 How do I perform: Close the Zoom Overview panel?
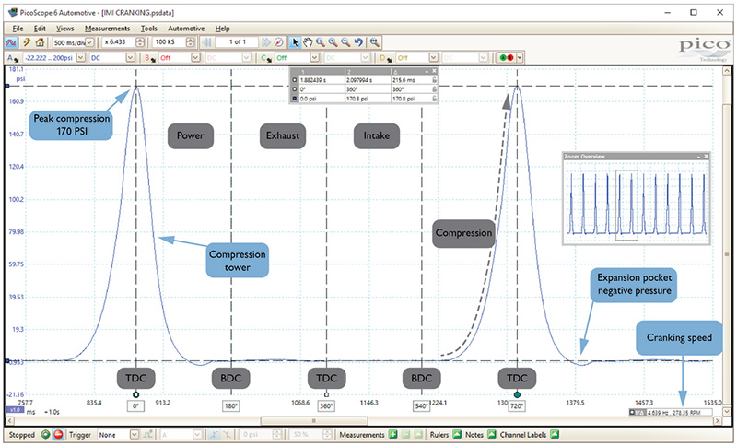pyautogui.click(x=706, y=156)
